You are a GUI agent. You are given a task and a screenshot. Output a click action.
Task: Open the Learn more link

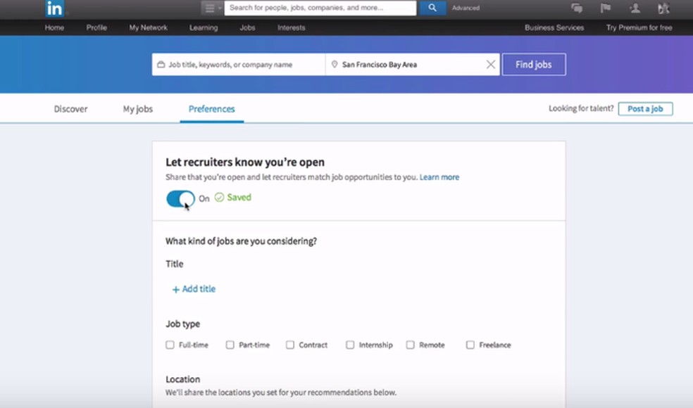(x=439, y=177)
